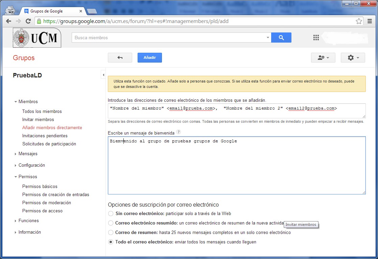Collapse the left sidebar panel arrow
The width and height of the screenshot is (378, 259).
click(103, 75)
